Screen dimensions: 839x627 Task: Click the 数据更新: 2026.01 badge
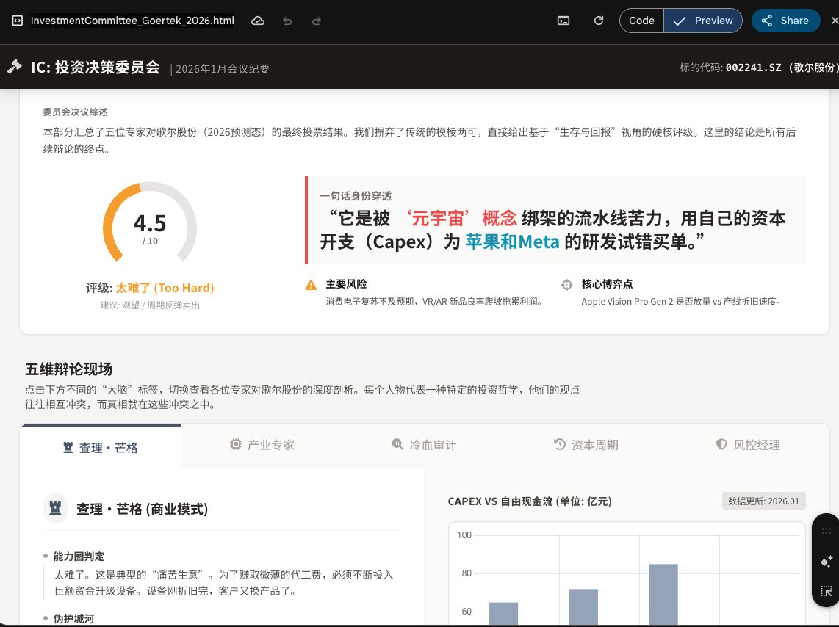(x=764, y=501)
